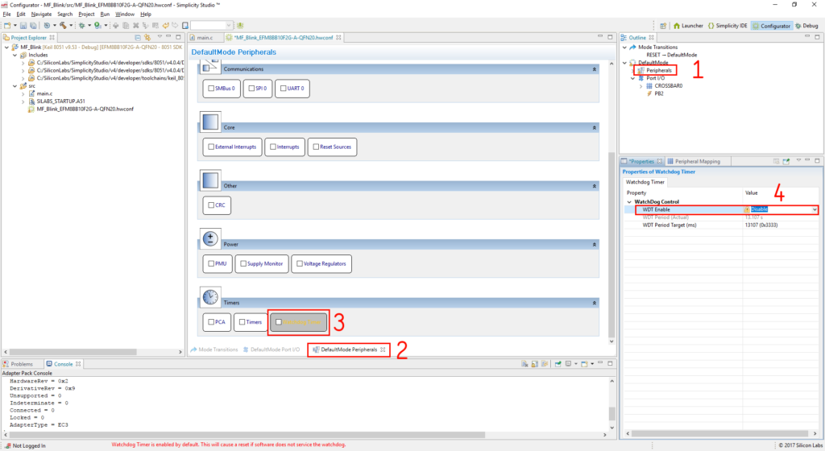Expand the CROSSBAR0 tree node
825x451 pixels.
(x=641, y=85)
